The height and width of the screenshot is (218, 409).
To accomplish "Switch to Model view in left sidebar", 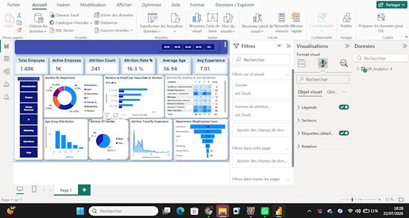I will pyautogui.click(x=7, y=71).
